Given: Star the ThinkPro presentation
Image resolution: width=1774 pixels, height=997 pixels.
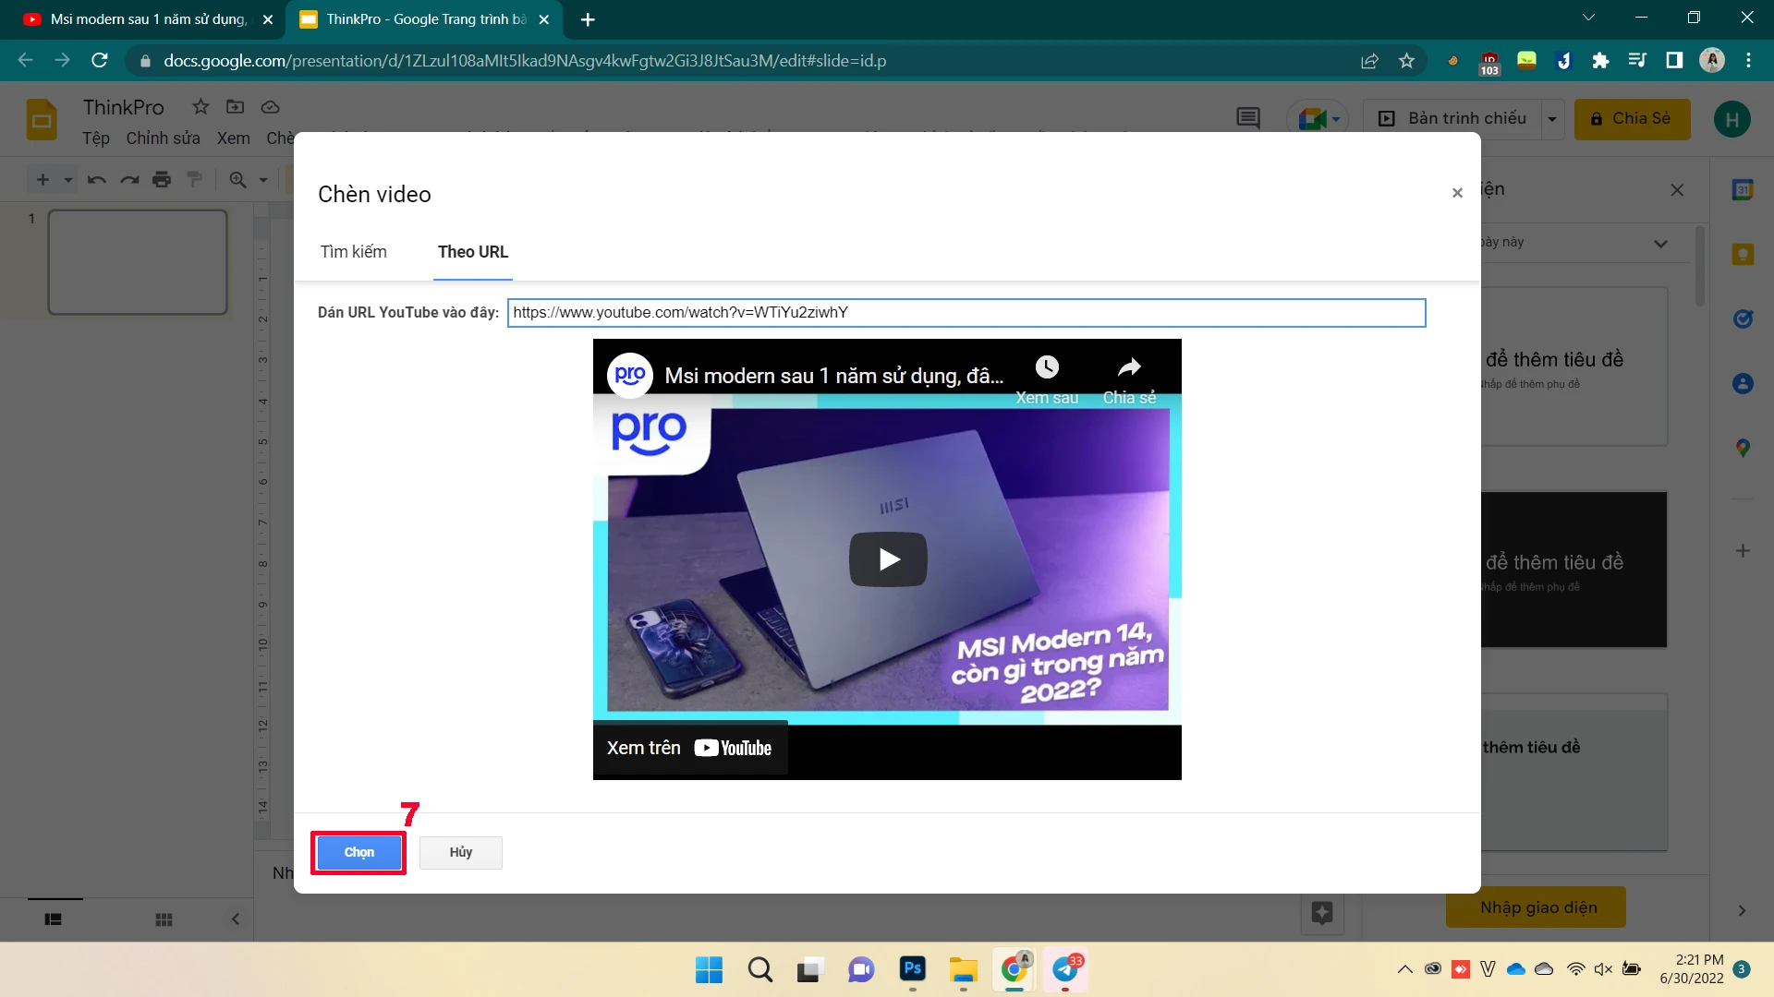Looking at the screenshot, I should pos(200,107).
